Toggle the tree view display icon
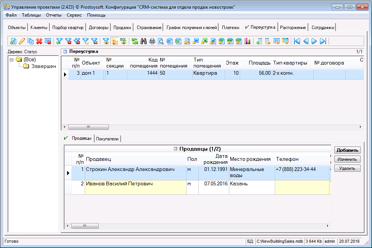Image resolution: width=372 pixels, height=248 pixels. click(x=115, y=42)
